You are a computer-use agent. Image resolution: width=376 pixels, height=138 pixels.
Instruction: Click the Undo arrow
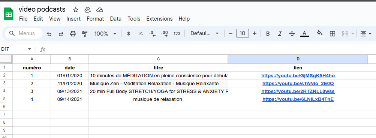(49, 34)
